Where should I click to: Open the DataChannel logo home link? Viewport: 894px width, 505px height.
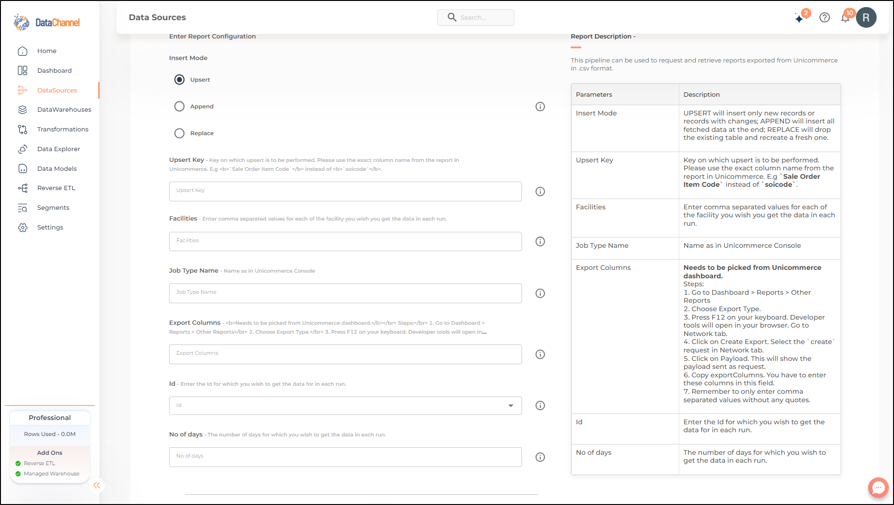47,22
